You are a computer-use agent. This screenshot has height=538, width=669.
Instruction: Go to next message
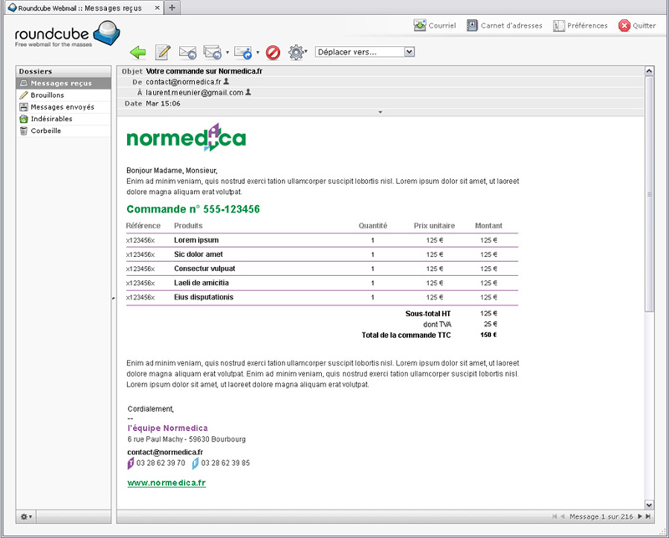tap(640, 516)
